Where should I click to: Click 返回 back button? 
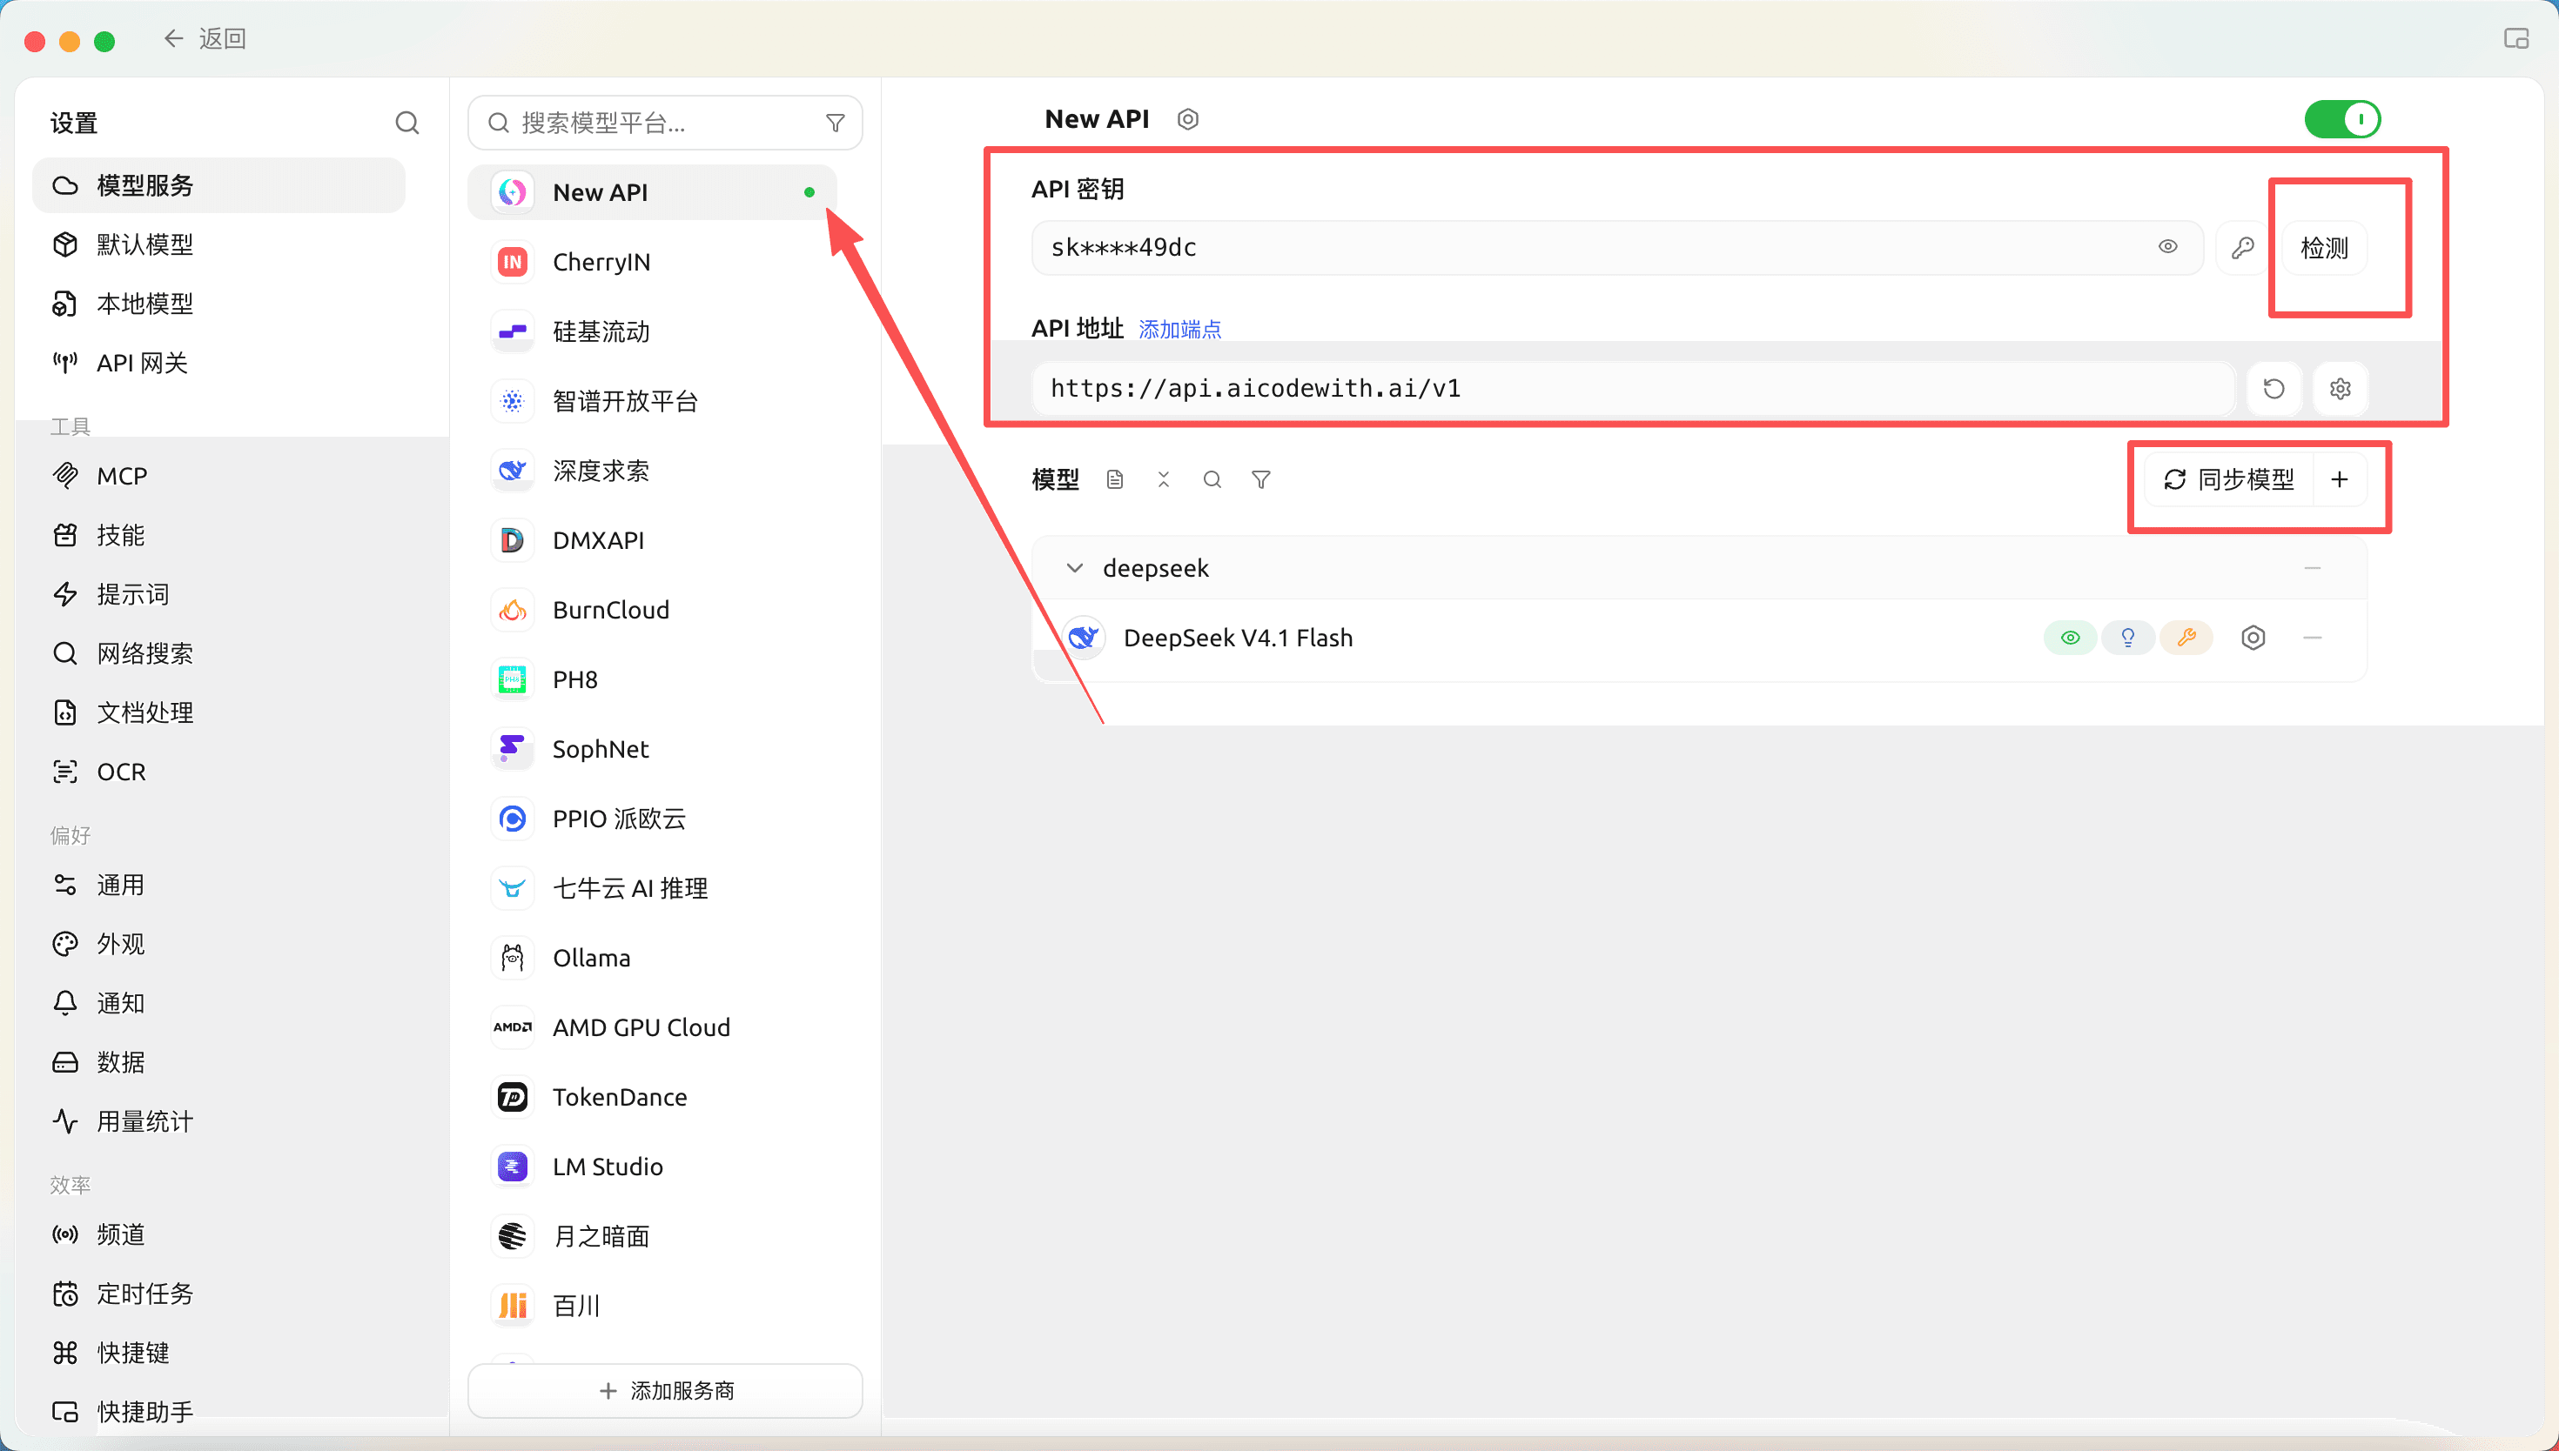pos(205,39)
